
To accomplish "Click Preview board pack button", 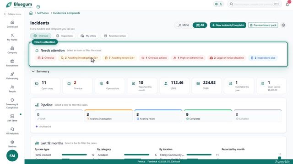I will [x=263, y=25].
